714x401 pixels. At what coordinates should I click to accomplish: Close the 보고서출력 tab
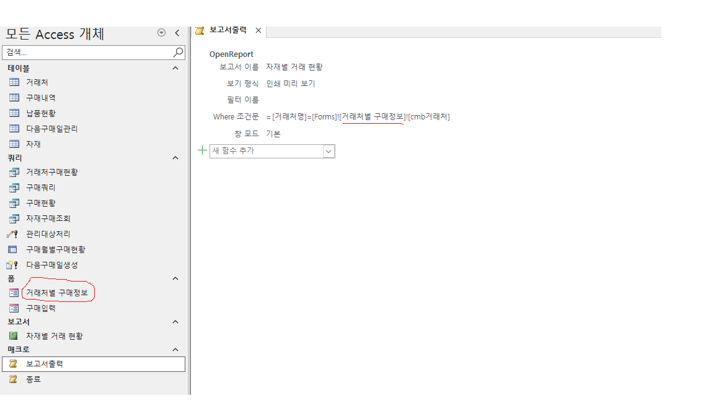coord(258,30)
